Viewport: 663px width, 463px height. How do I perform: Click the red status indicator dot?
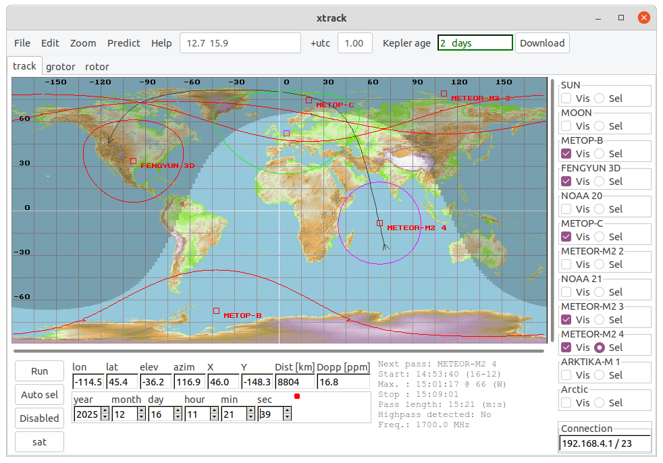(x=297, y=396)
